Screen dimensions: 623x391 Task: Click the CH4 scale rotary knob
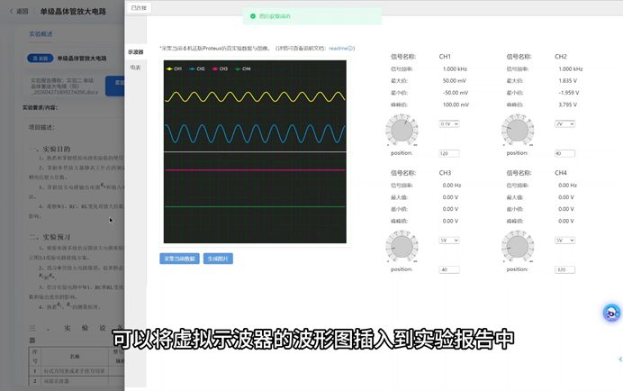click(x=518, y=247)
